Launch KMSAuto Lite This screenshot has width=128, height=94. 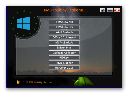pos(64,27)
